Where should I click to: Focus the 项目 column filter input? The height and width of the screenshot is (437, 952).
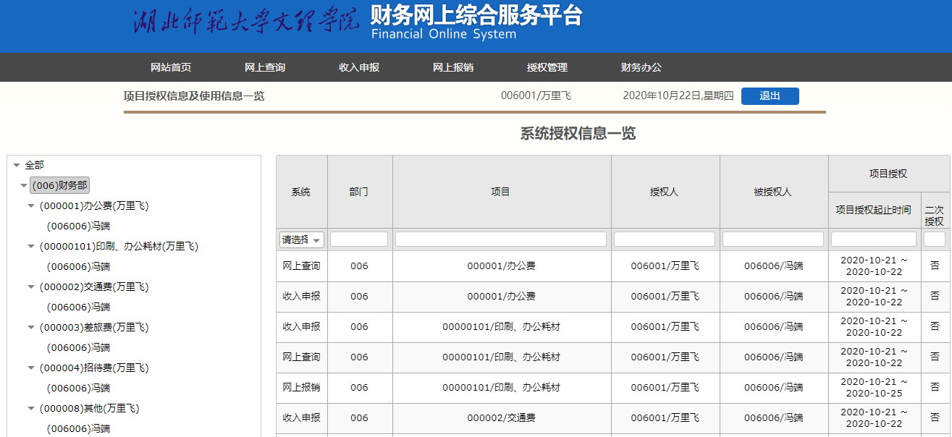click(501, 239)
